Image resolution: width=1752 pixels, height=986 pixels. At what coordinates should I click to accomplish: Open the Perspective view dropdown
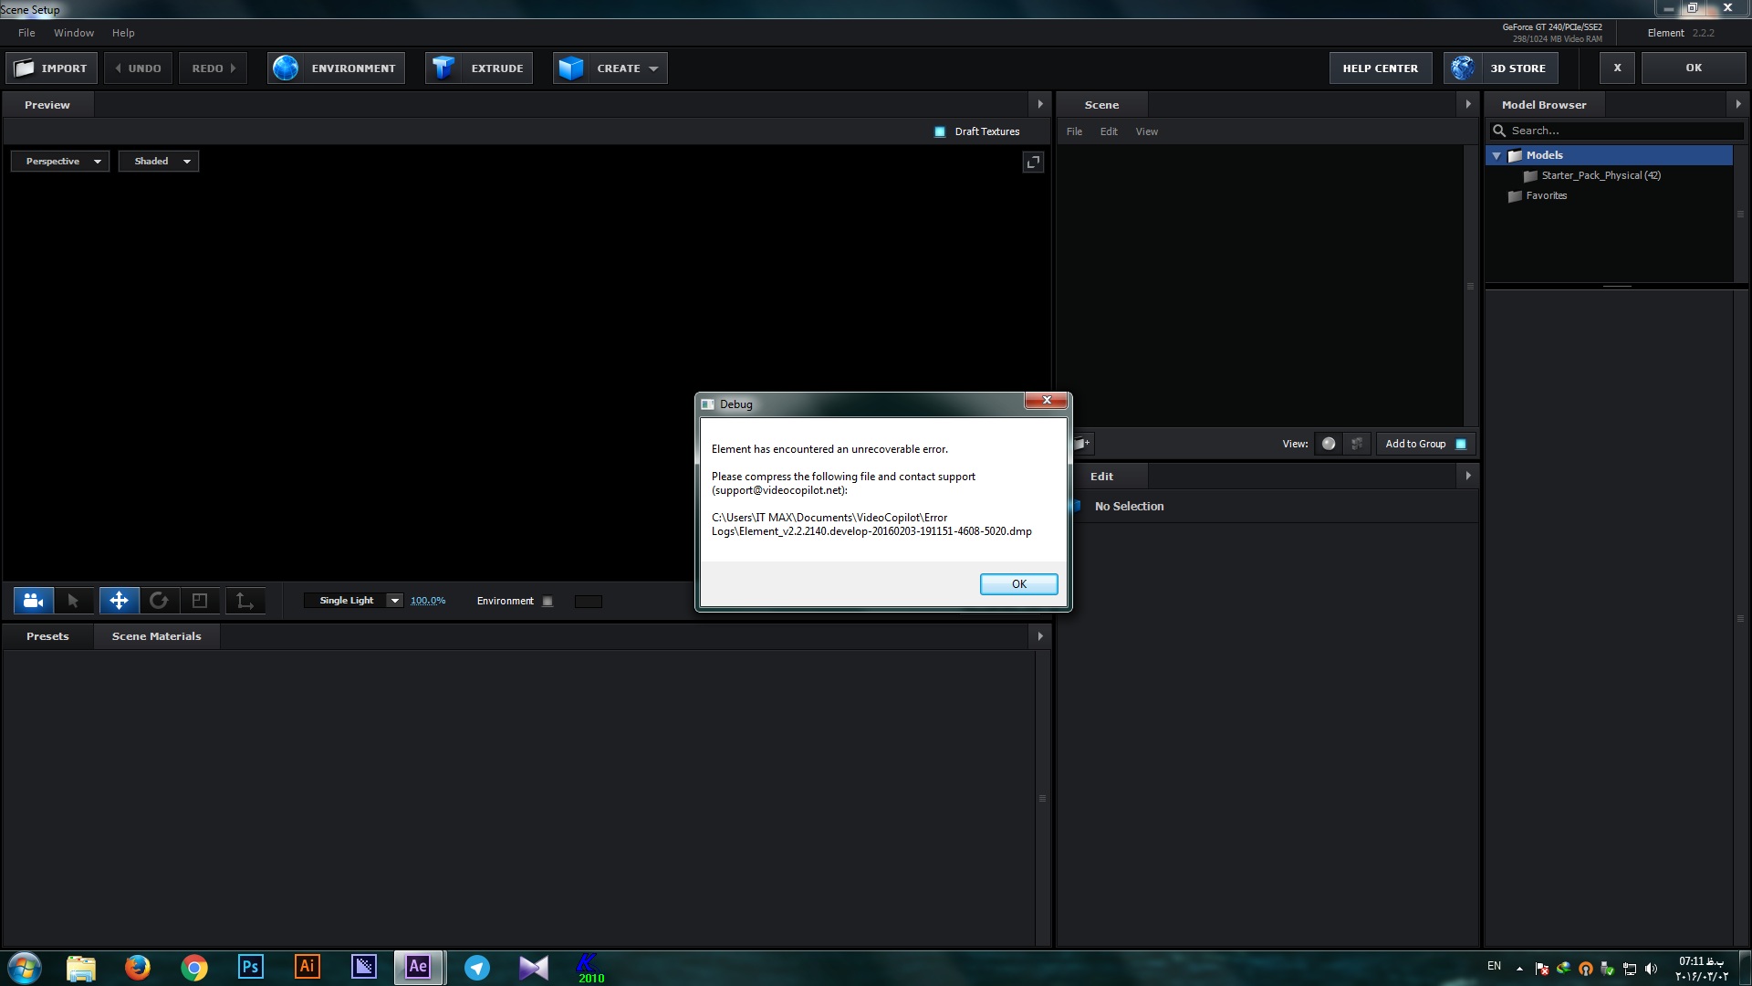click(x=60, y=162)
